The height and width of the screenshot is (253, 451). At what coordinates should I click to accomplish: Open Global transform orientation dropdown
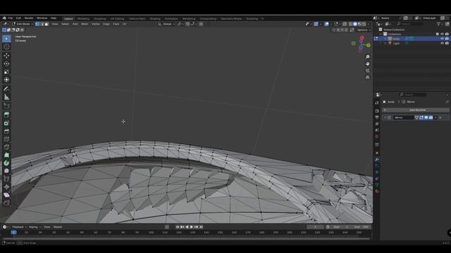tap(166, 24)
